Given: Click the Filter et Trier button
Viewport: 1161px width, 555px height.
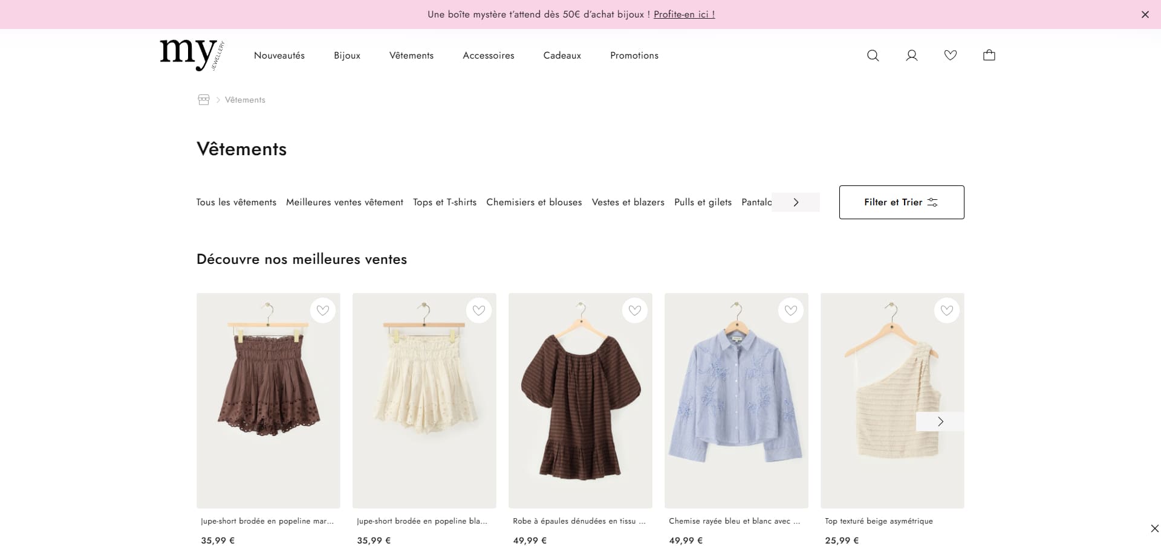Looking at the screenshot, I should click(x=902, y=202).
